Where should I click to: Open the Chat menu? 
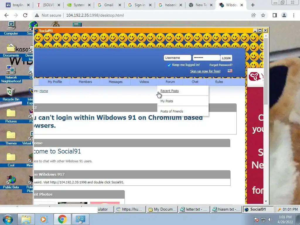[195, 82]
